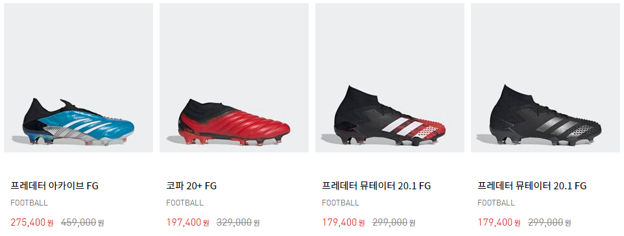Image resolution: width=624 pixels, height=236 pixels.
Task: Open the red Copa 20+ boot image
Action: click(234, 78)
